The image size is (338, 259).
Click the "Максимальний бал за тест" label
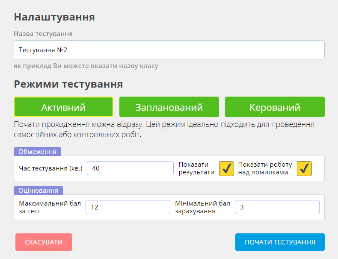(x=50, y=207)
